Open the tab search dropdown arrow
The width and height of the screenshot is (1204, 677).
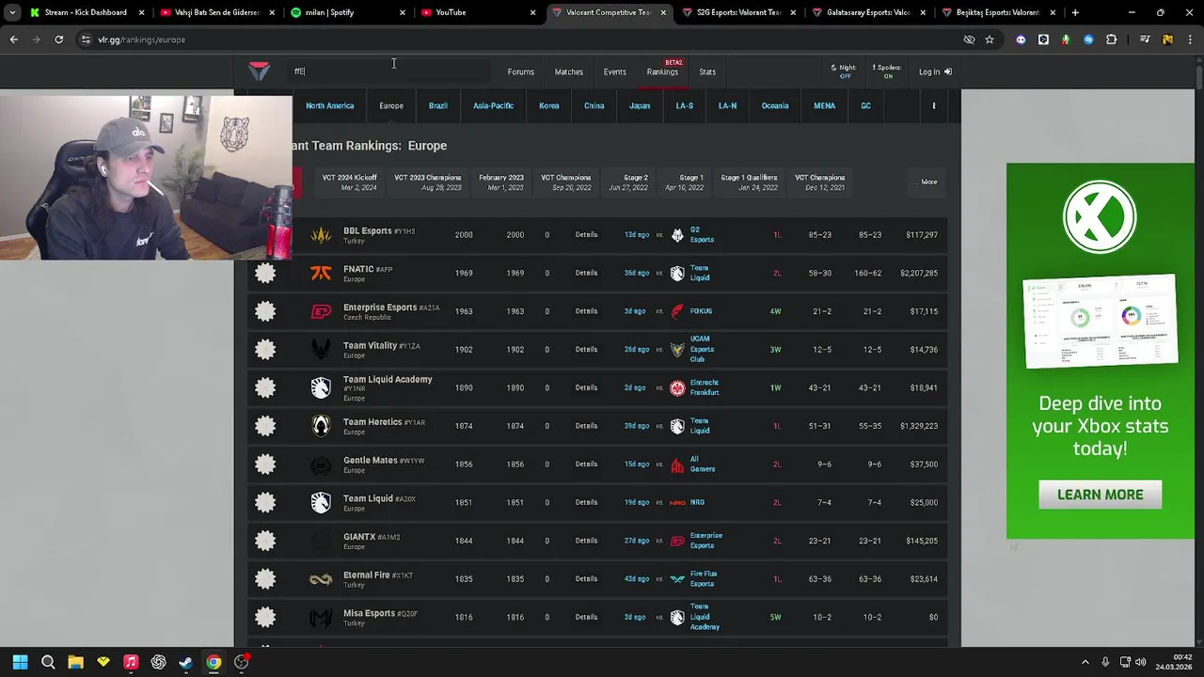coord(12,12)
